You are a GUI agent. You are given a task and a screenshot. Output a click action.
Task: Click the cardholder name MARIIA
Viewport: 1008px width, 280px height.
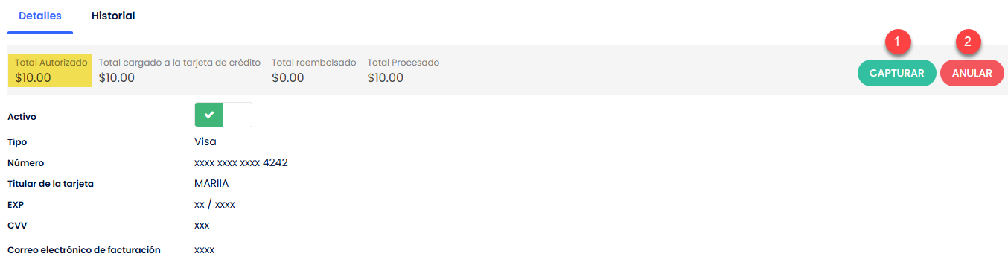pyautogui.click(x=211, y=183)
